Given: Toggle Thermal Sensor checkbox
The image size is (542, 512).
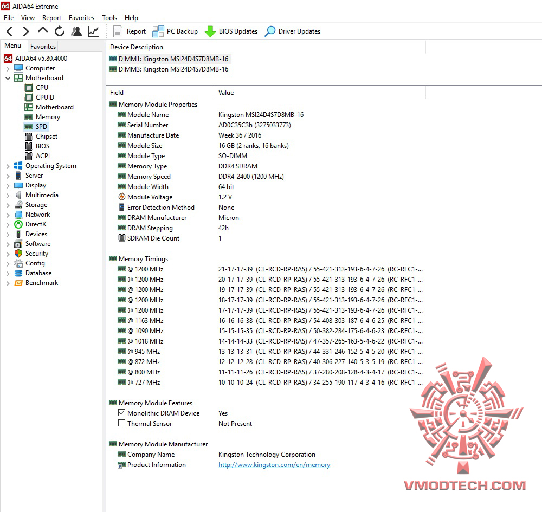Looking at the screenshot, I should 121,423.
